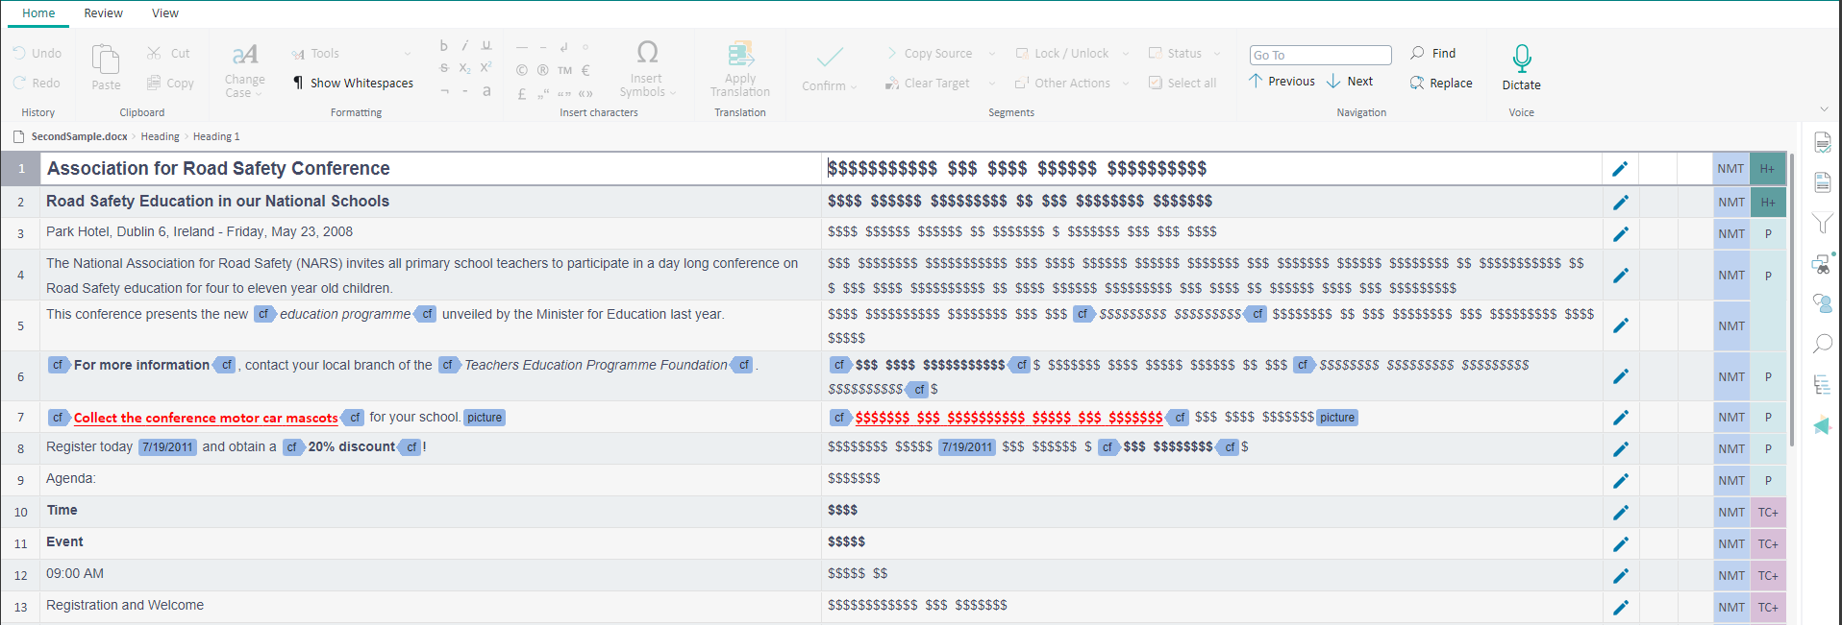Viewport: 1842px width, 625px height.
Task: Click the Dictate microphone icon
Action: tap(1521, 59)
